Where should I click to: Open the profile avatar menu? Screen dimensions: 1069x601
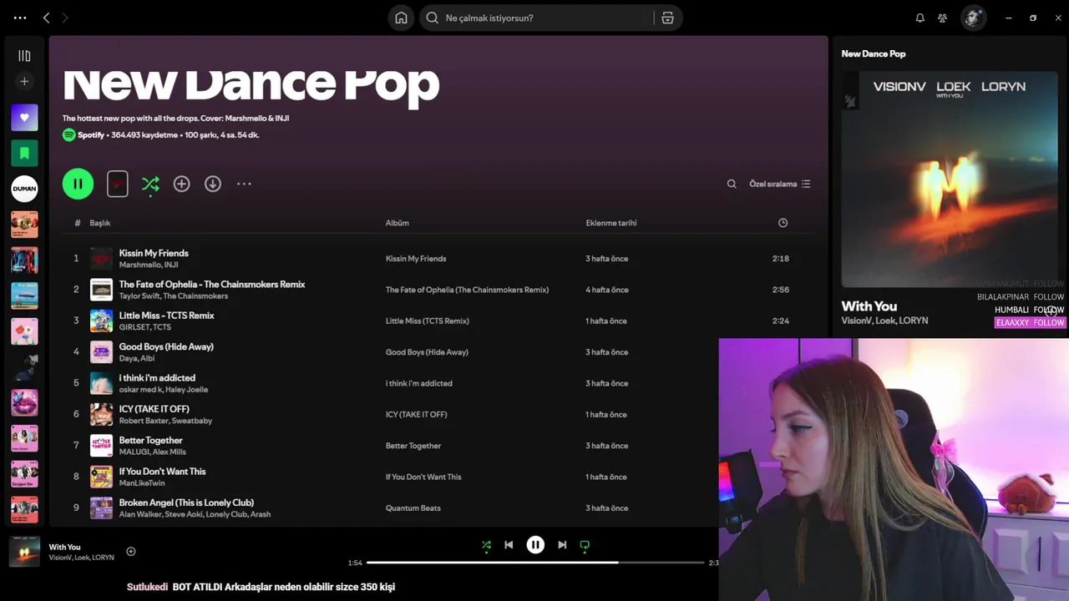[972, 18]
